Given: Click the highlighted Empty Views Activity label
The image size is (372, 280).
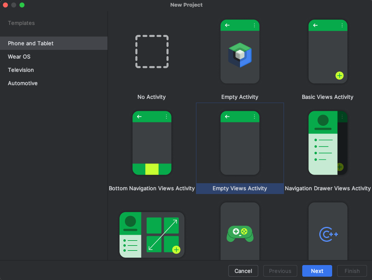Looking at the screenshot, I should (x=240, y=189).
